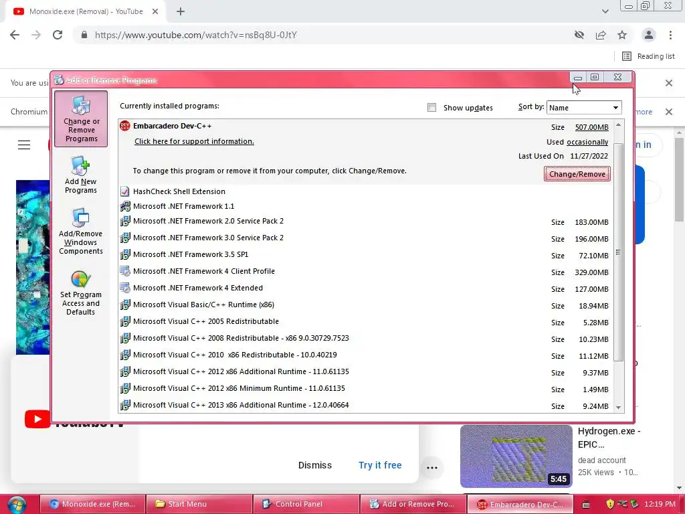The height and width of the screenshot is (514, 685).
Task: Open the Hydrogen.exe video thumbnail
Action: click(516, 456)
